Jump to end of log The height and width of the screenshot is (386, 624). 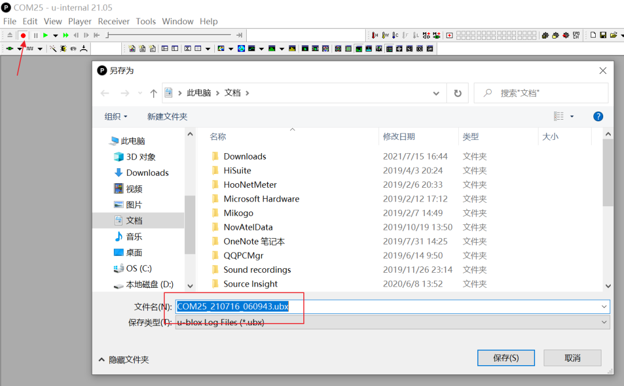coord(239,35)
